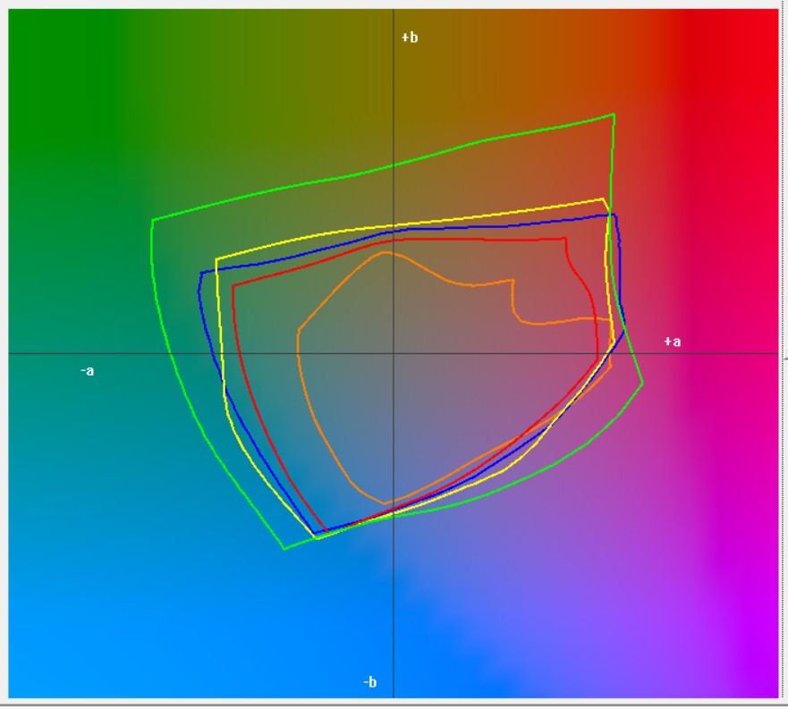788x709 pixels.
Task: Click the green outline's rightmost corner
Action: (643, 382)
